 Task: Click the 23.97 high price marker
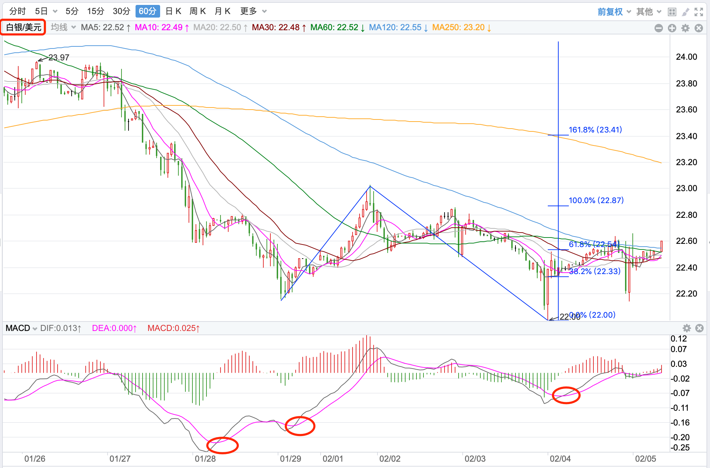point(59,57)
